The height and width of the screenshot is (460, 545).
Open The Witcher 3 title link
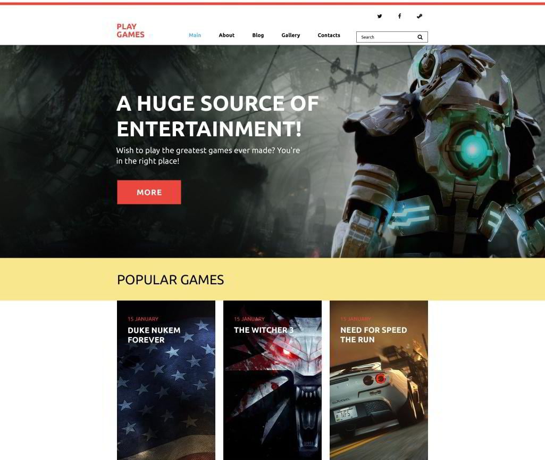tap(264, 330)
